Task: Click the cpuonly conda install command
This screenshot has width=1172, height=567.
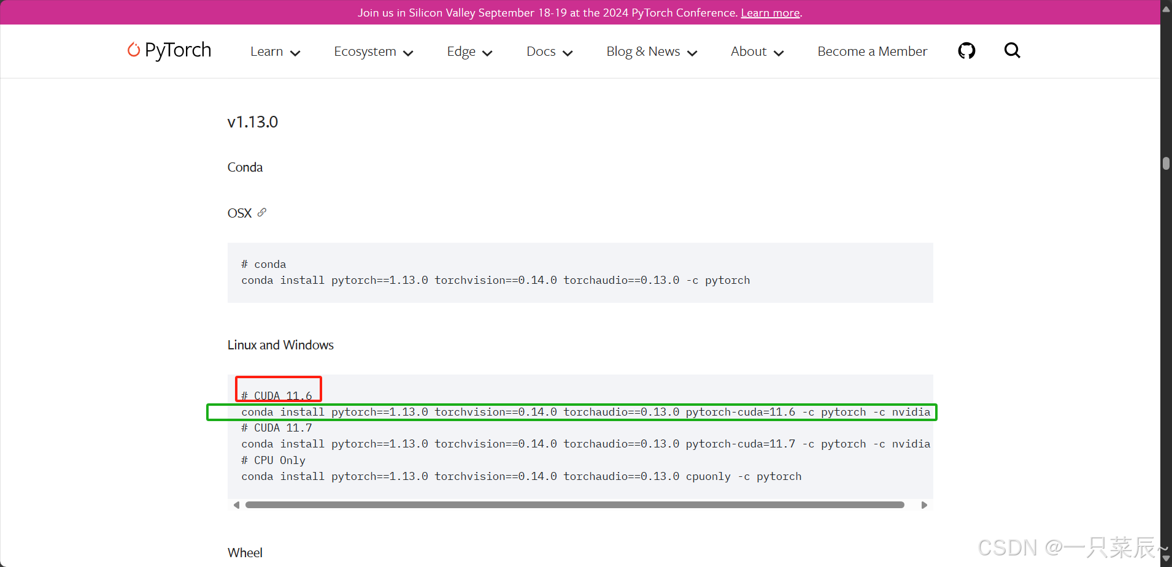Action: (x=522, y=476)
